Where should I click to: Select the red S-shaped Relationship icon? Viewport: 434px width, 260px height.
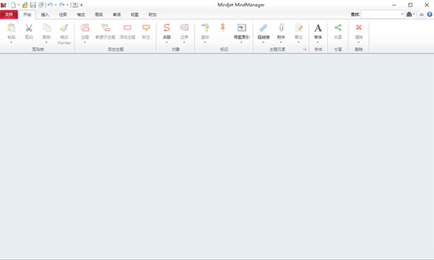coord(166,27)
